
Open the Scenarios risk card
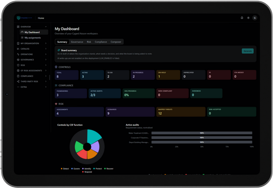(130, 112)
